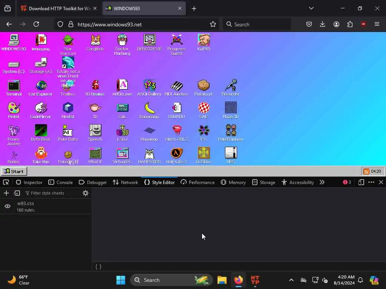
Task: Create a new style sheet with plus button
Action: tap(6, 193)
